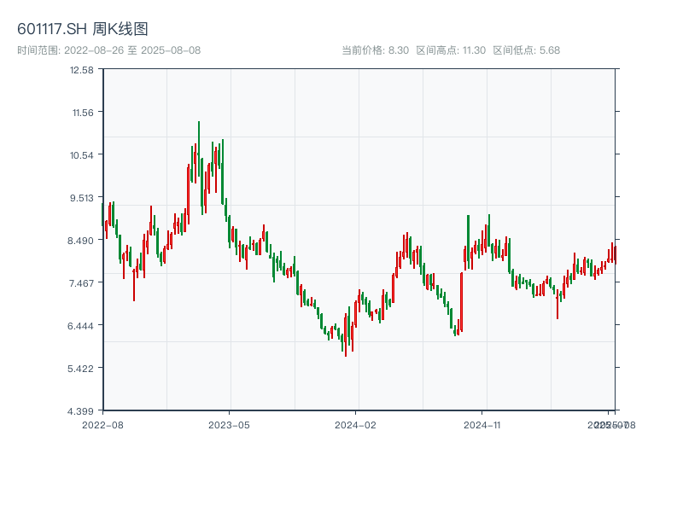Click the 12.58 y-axis price label
Image resolution: width=683 pixels, height=512 pixels.
pyautogui.click(x=83, y=70)
